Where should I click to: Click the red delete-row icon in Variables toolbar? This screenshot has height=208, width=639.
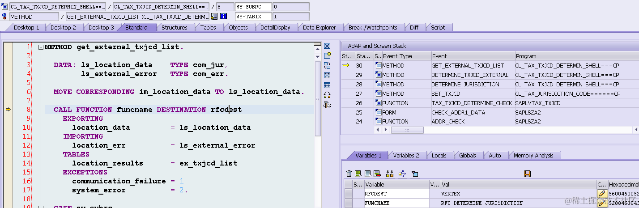[x=377, y=174]
